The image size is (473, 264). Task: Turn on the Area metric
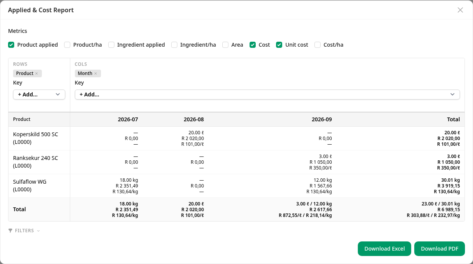pos(225,45)
